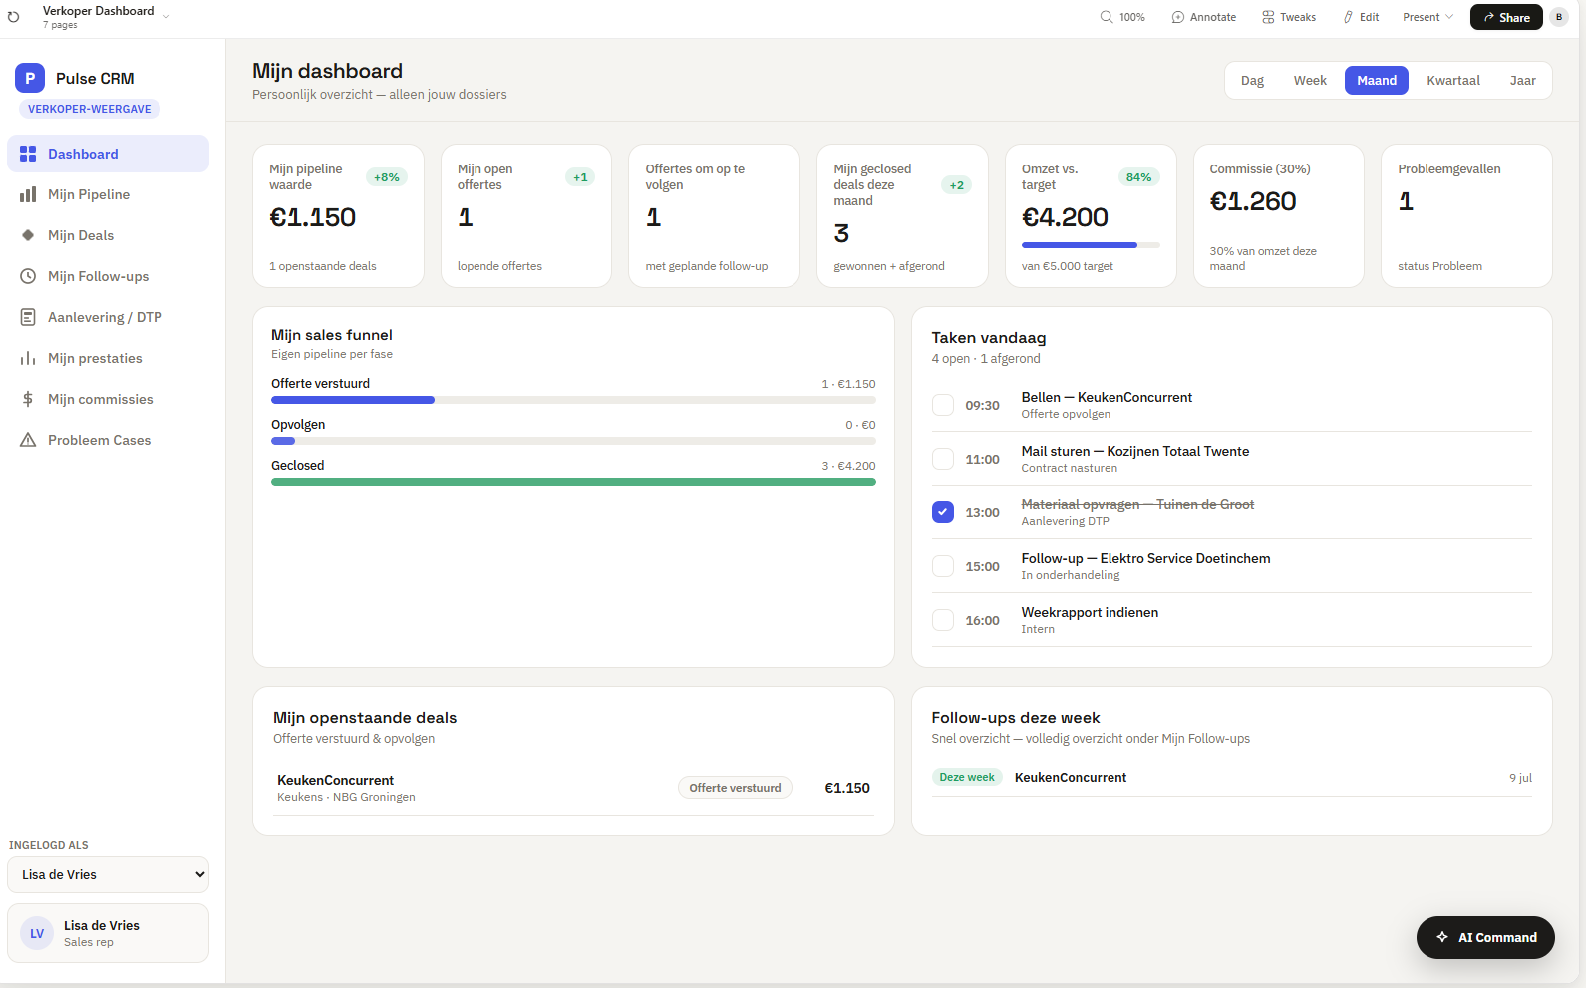This screenshot has width=1586, height=988.
Task: Click the 84% target badge
Action: 1138,177
